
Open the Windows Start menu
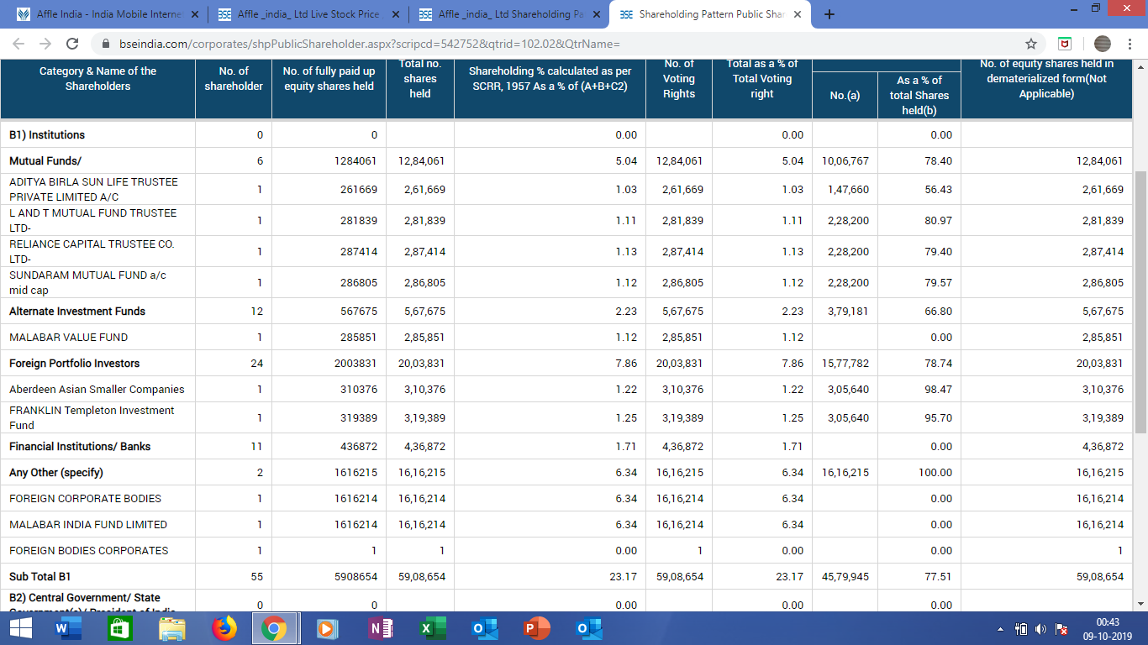point(20,628)
